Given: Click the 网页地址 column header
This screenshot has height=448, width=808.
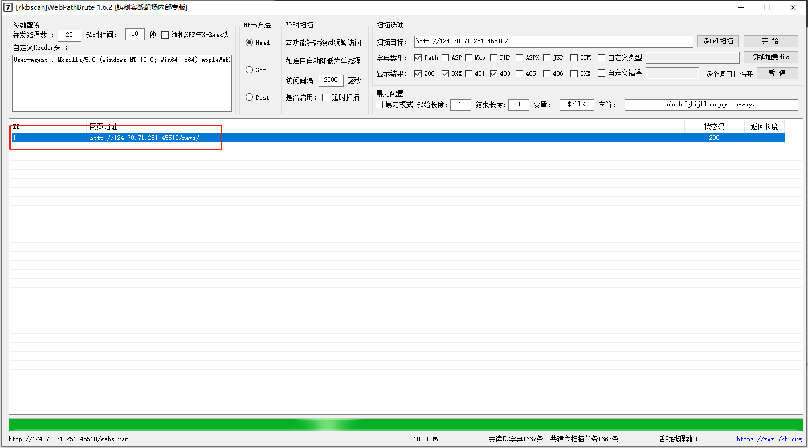Looking at the screenshot, I should (386, 126).
